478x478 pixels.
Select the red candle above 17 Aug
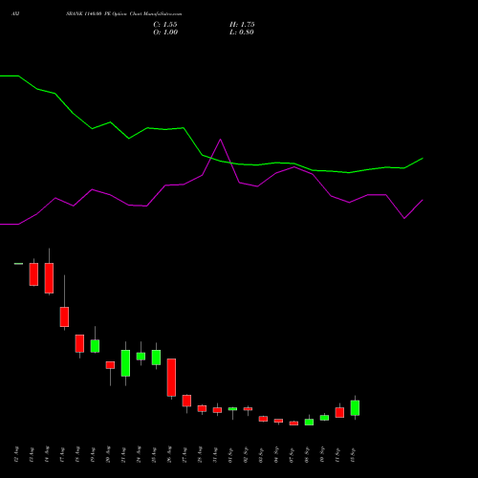[x=64, y=316]
